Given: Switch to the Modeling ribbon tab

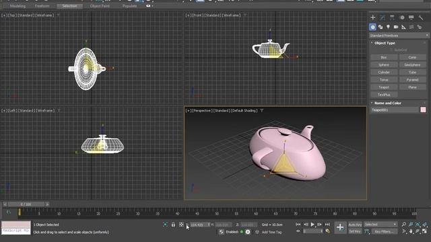Looking at the screenshot, I should [18, 6].
